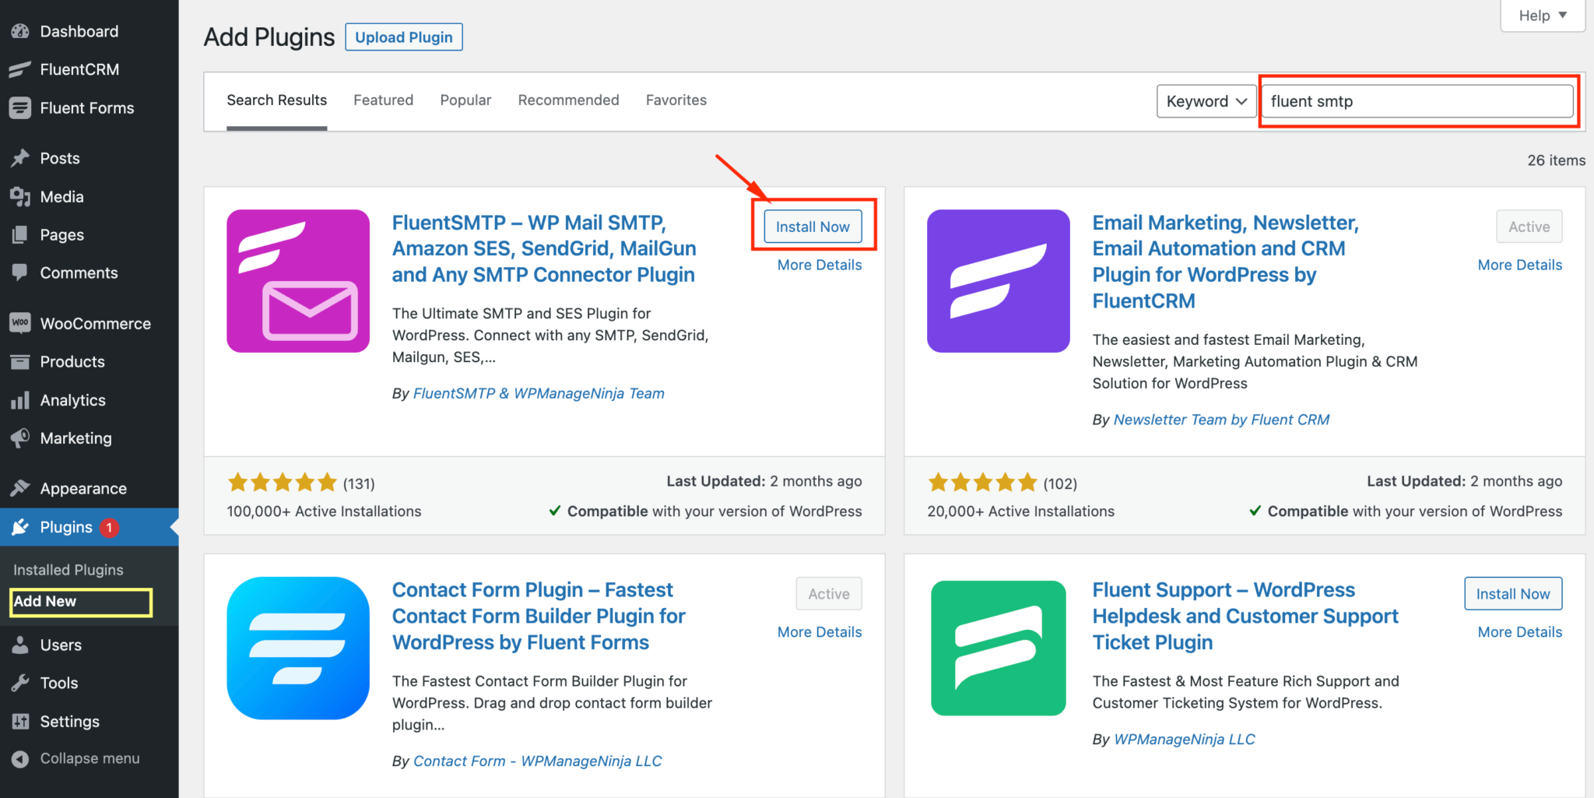Click the Appearance paintbrush icon
Image resolution: width=1594 pixels, height=798 pixels.
tap(20, 488)
